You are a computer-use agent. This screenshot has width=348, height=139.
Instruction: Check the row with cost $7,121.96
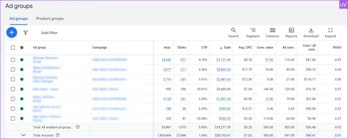(x=13, y=60)
